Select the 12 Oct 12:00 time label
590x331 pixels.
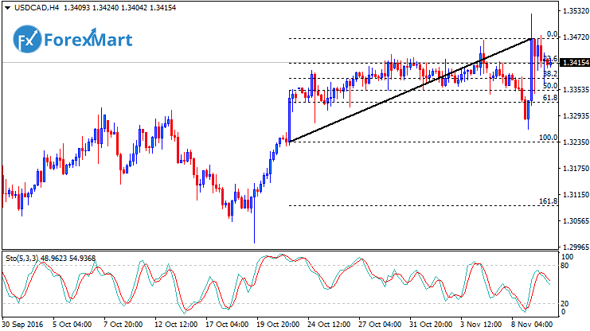pos(174,325)
